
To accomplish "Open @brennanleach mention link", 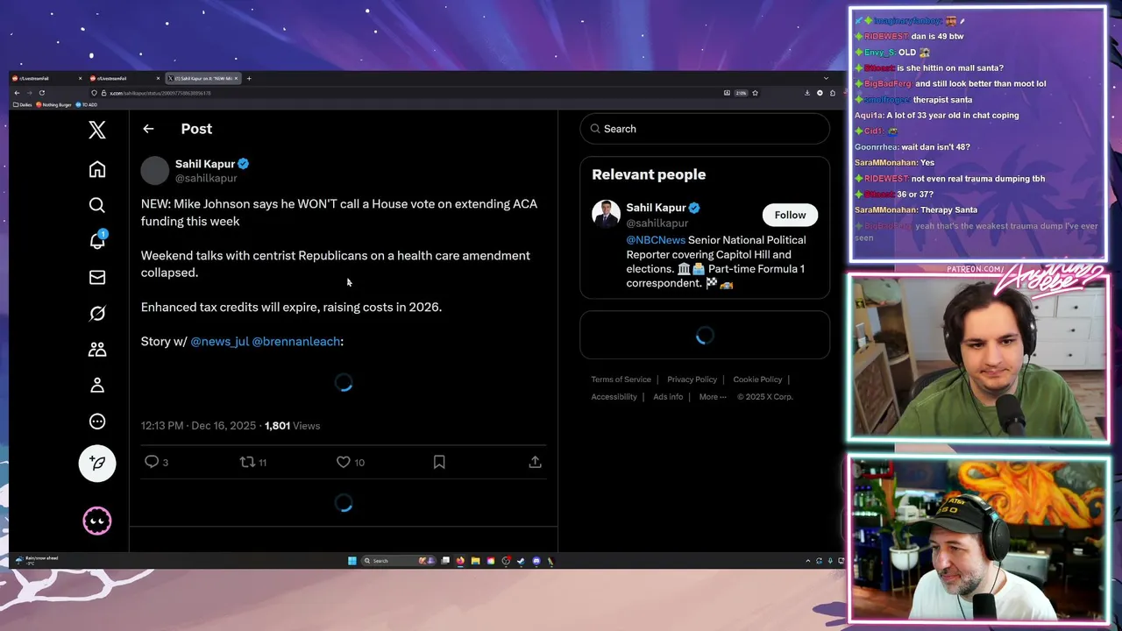I will 296,341.
